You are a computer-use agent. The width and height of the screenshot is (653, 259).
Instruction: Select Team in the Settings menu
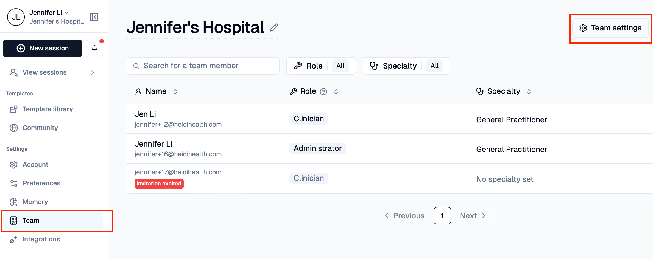click(30, 220)
